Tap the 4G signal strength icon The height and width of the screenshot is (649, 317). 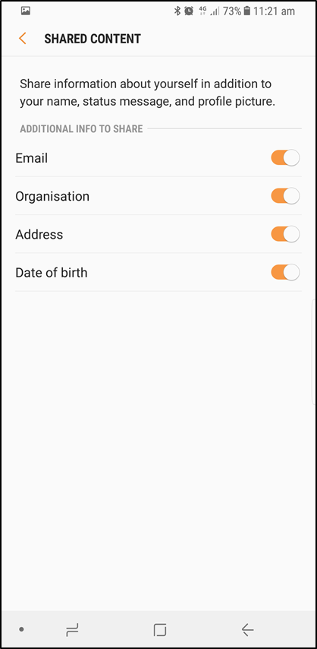coord(209,11)
